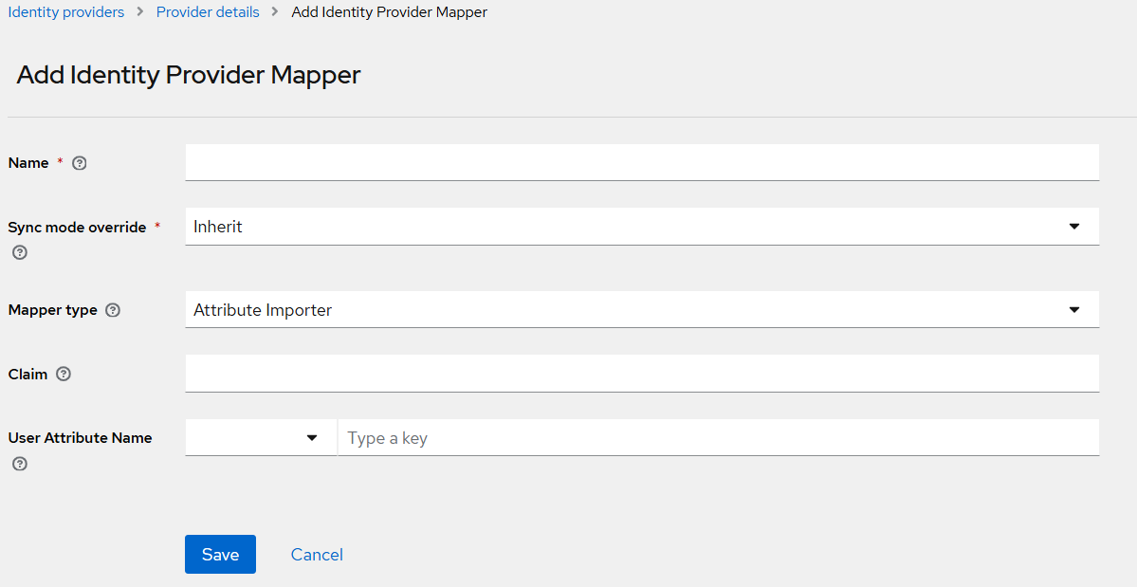Screen dimensions: 1137x587
Task: Expand the Sync mode override dropdown
Action: [x=642, y=227]
